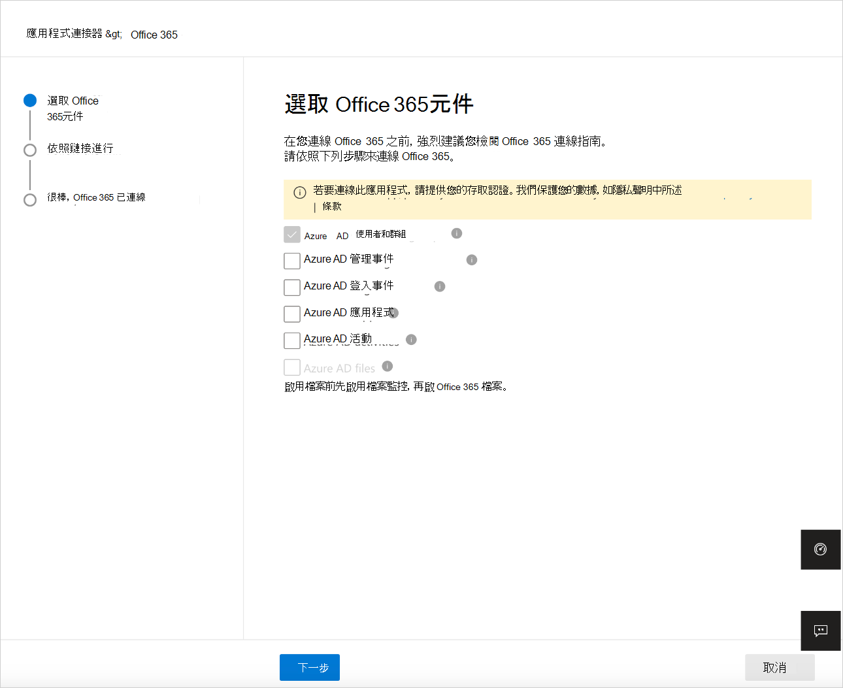Select the 依照鏈接進行 wizard step
The width and height of the screenshot is (843, 688).
pyautogui.click(x=80, y=149)
